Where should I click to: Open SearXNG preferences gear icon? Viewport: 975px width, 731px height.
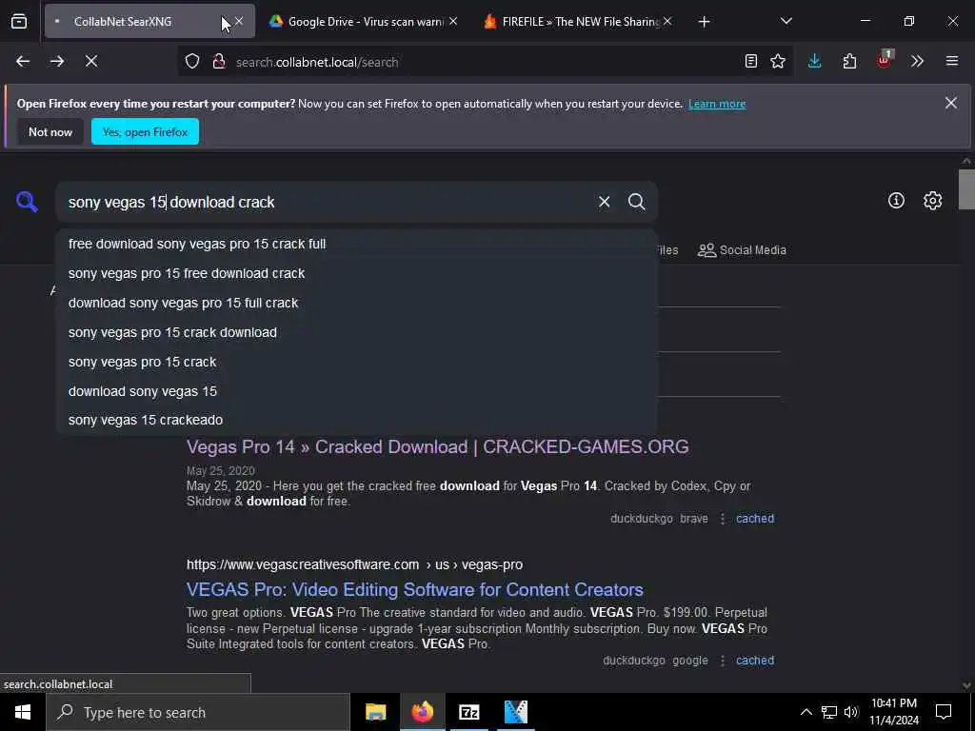[932, 200]
